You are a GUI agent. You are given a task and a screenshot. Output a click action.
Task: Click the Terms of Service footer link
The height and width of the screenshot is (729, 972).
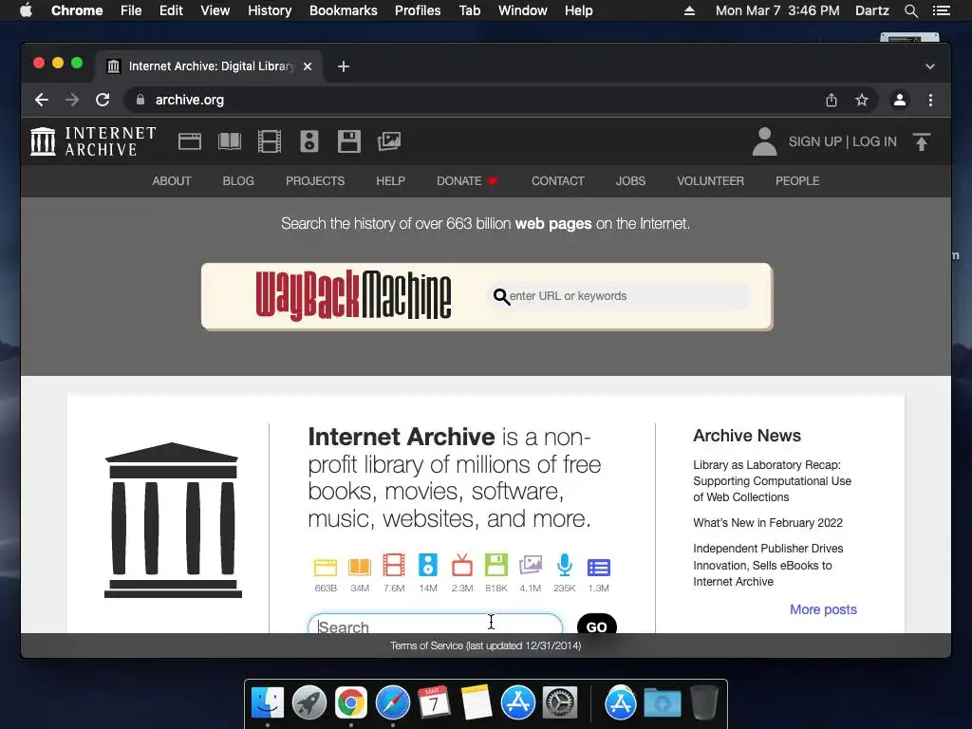pos(485,645)
